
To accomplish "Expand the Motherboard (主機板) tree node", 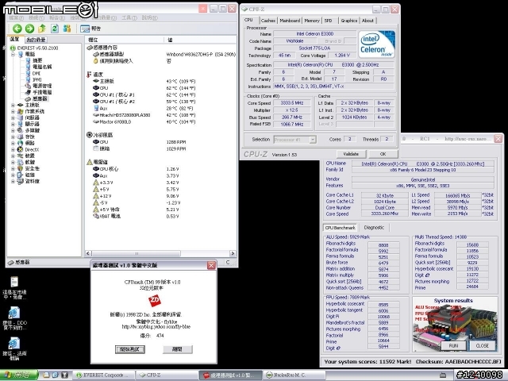I will coord(13,106).
